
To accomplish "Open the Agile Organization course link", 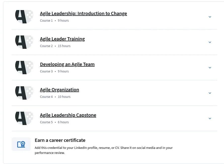I will coord(59,90).
